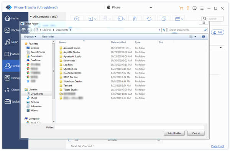Select Pictures under Libraries
230x151 pixels.
click(34, 102)
